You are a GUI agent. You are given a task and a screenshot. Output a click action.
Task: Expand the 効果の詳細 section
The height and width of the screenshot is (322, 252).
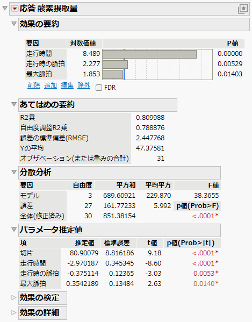[14, 312]
